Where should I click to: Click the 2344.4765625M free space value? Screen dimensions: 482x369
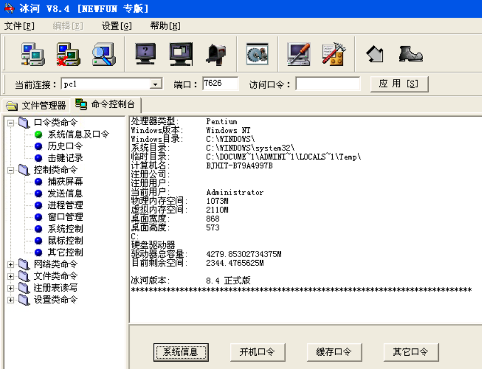pyautogui.click(x=235, y=263)
